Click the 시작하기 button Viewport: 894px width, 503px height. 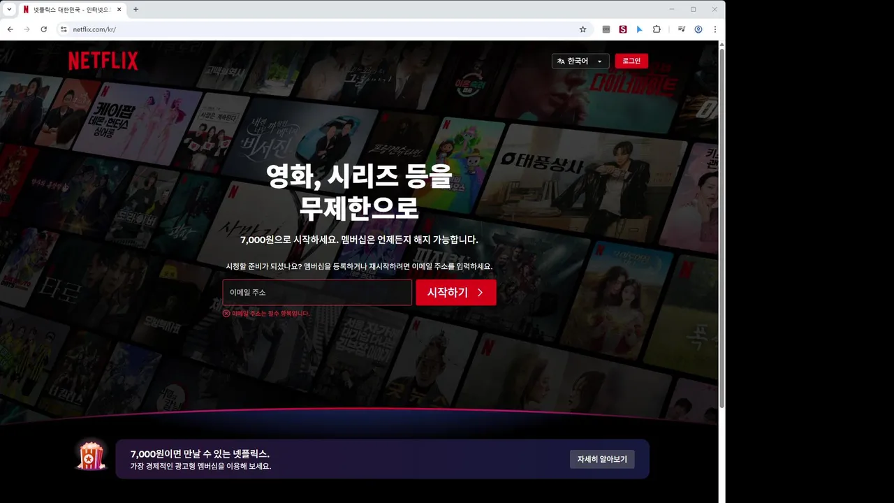tap(456, 293)
